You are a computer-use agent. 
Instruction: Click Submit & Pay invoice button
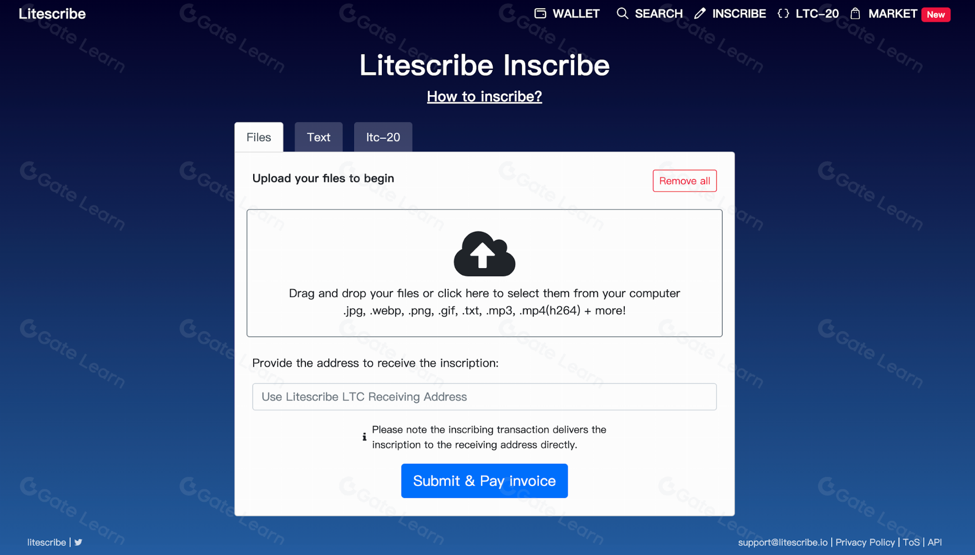(x=484, y=481)
